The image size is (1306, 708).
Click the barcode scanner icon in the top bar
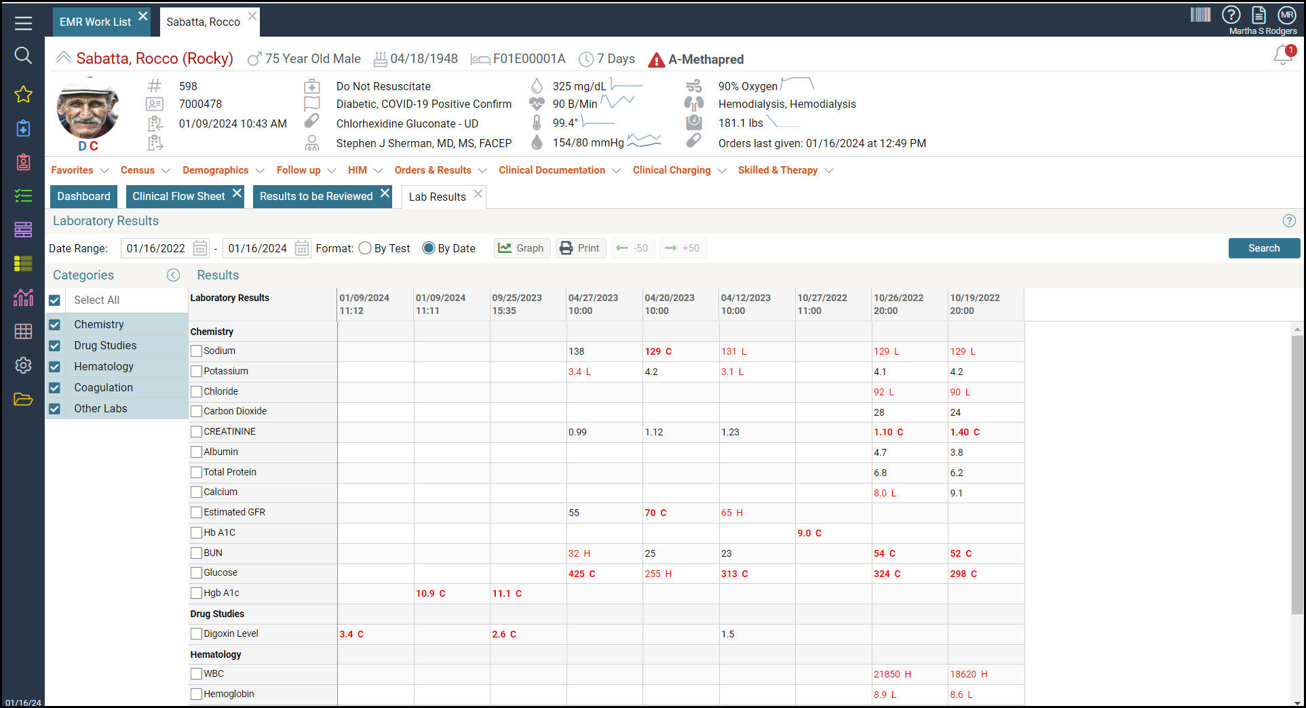1201,15
